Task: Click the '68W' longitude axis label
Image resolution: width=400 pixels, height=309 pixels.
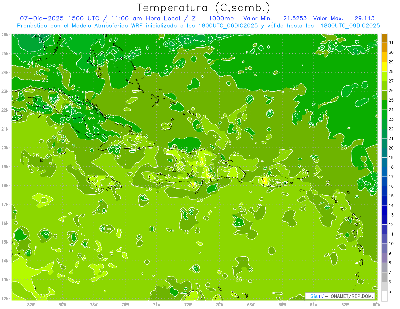Action: 251,304
